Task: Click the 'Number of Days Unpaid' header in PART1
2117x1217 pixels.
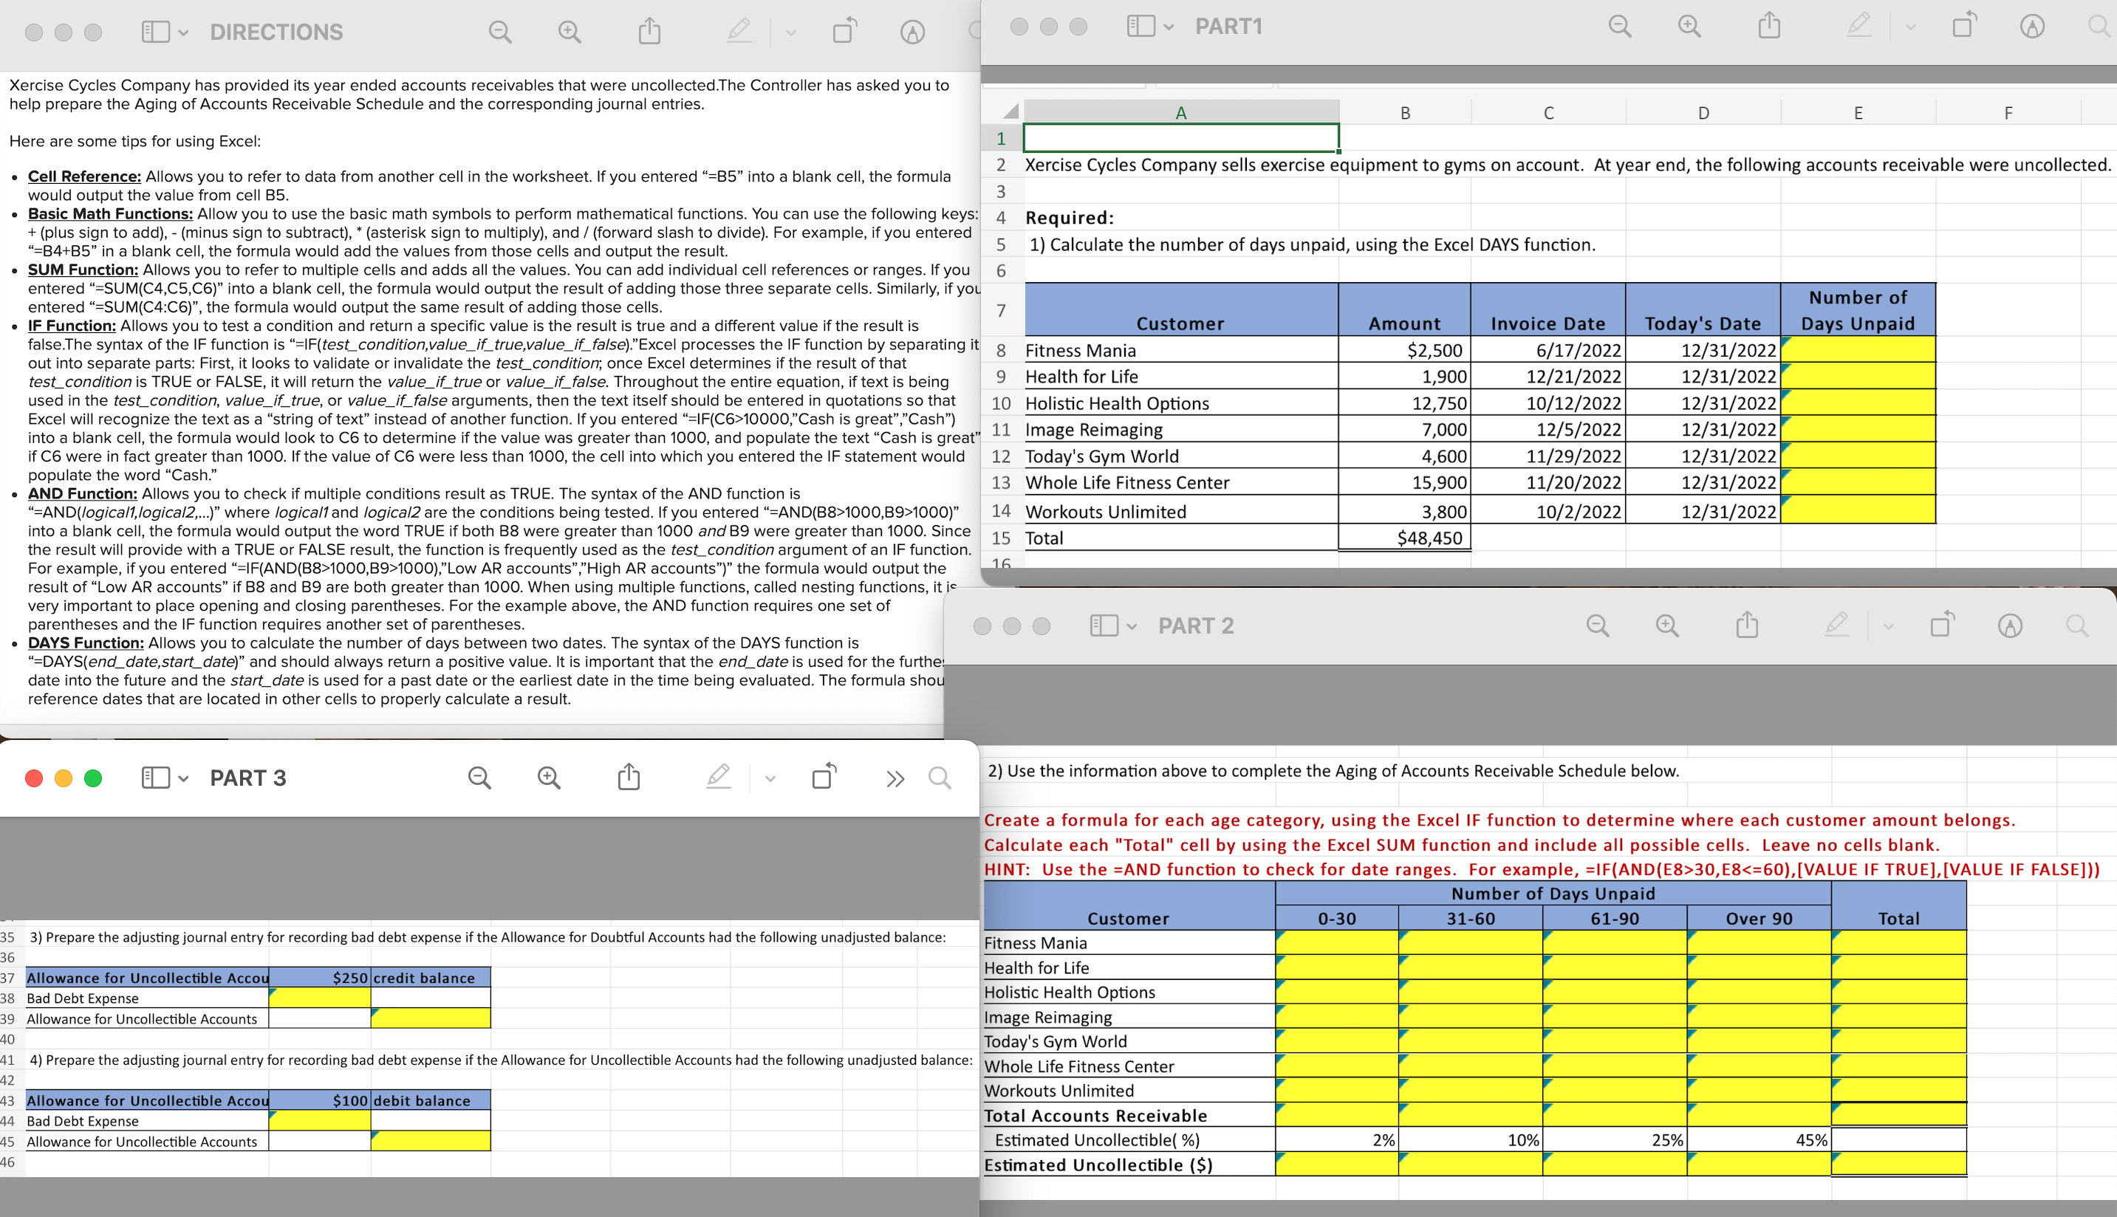Action: coord(1858,310)
